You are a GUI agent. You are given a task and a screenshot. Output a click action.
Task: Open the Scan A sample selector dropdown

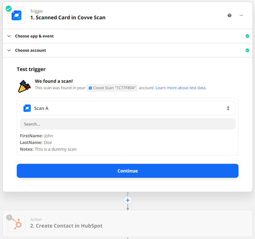pos(127,108)
